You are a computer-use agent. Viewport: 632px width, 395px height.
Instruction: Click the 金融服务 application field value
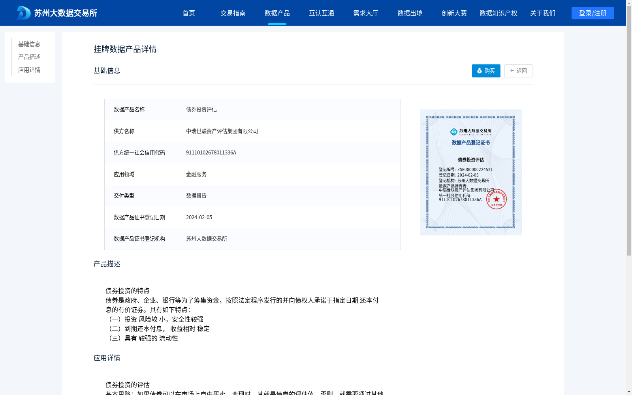[196, 174]
